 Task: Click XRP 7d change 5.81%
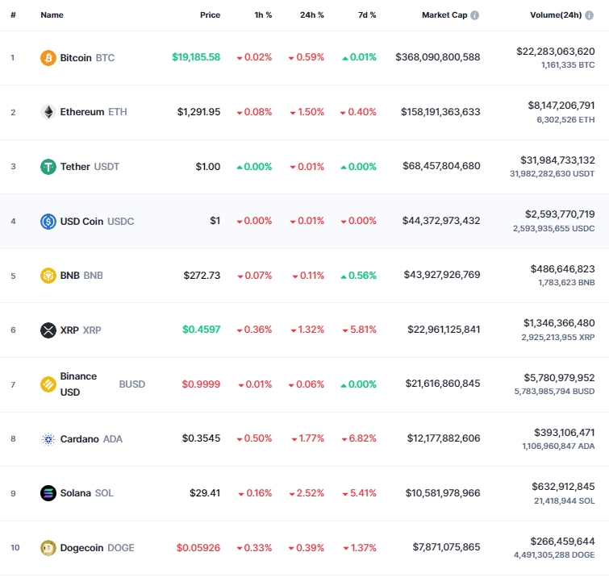(x=359, y=330)
